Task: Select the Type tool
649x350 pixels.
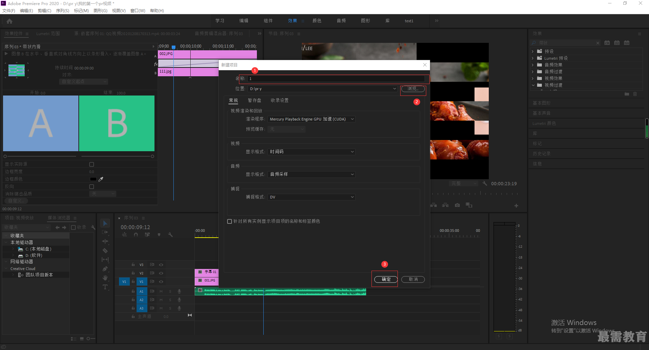Action: (x=105, y=287)
